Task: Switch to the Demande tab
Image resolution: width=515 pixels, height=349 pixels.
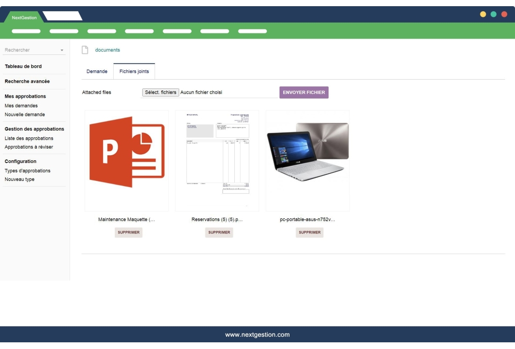Action: 97,71
